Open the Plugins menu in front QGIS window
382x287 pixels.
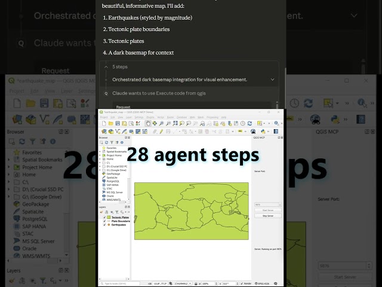[150, 117]
